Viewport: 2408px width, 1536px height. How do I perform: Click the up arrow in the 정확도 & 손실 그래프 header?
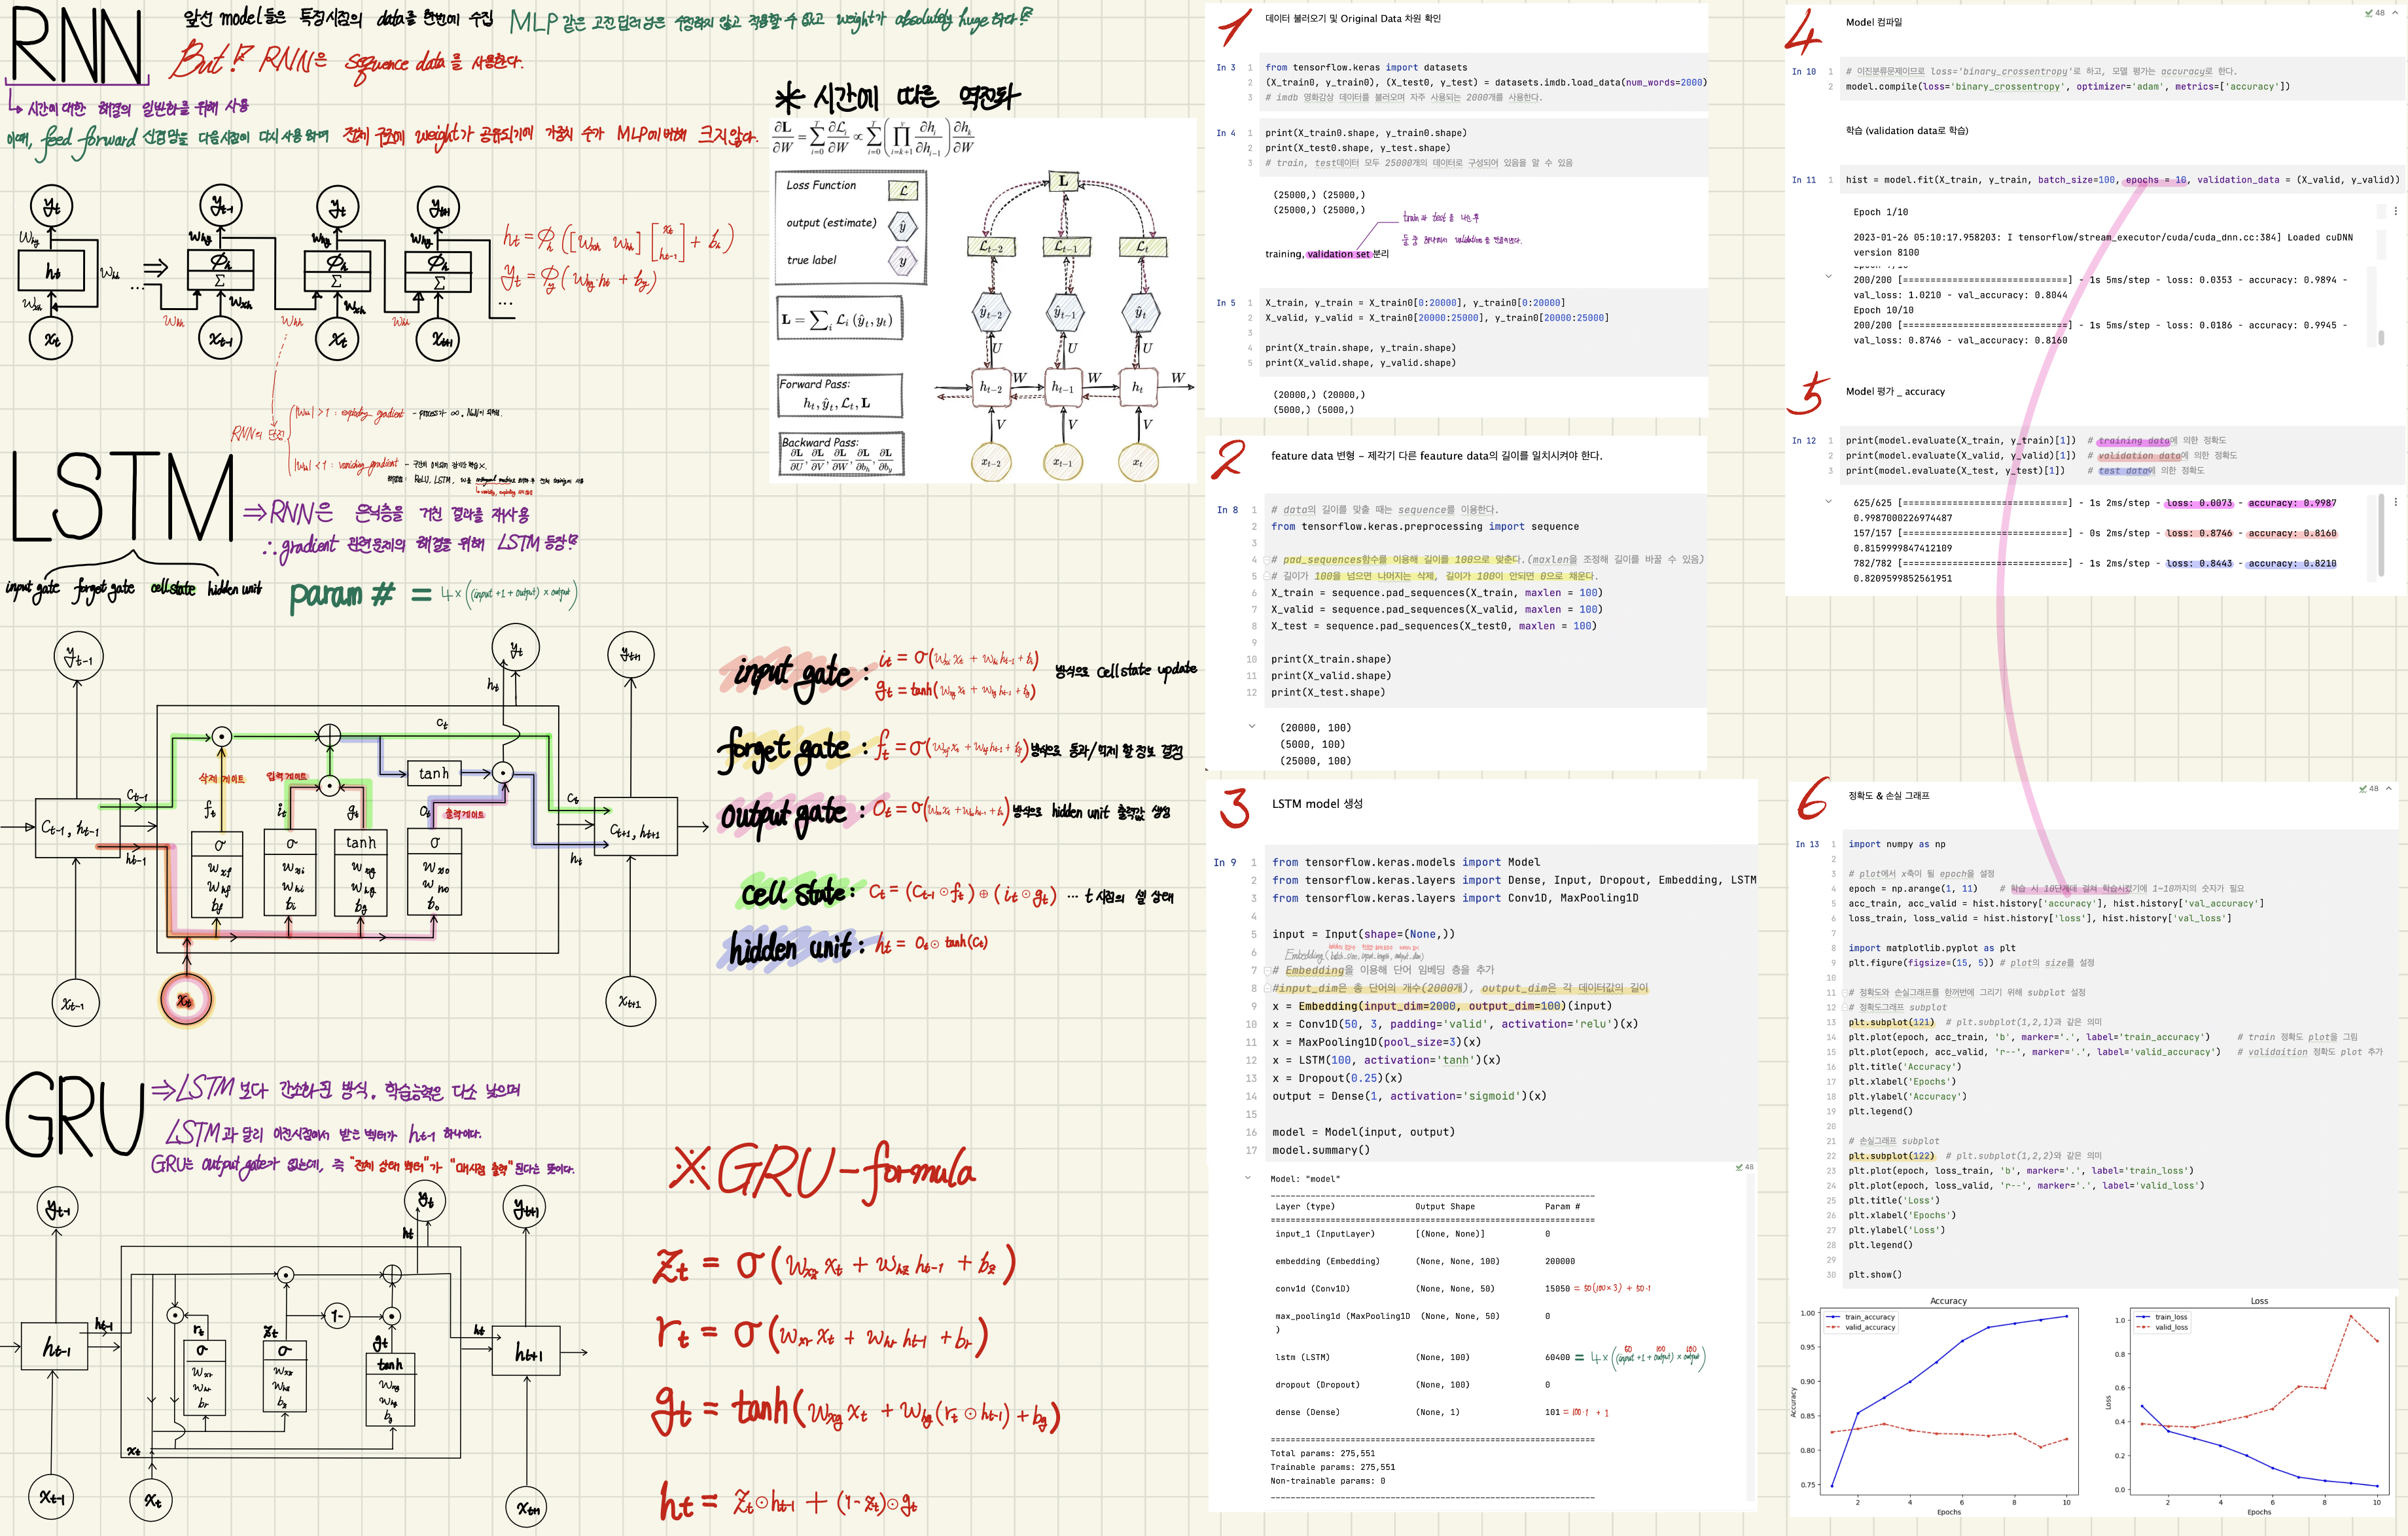tap(2389, 789)
